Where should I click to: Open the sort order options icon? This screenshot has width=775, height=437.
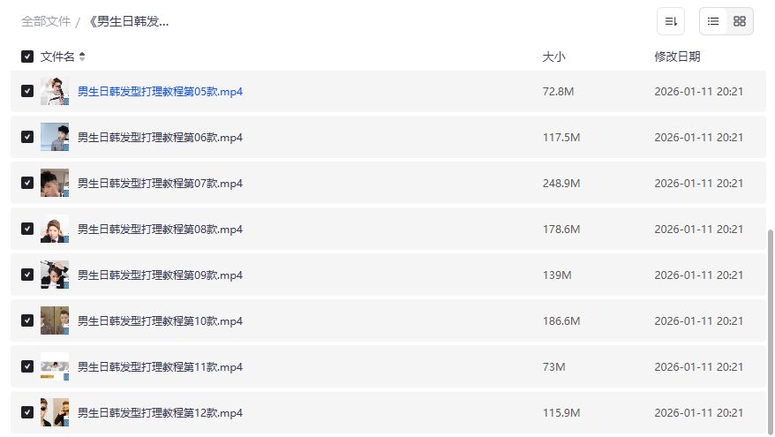coord(671,21)
